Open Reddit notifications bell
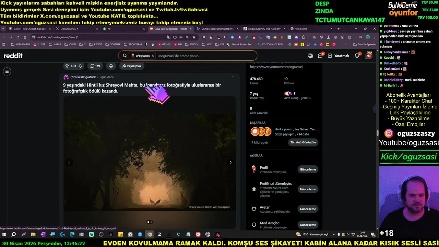Viewport: 439px width, 247px height. pos(357,56)
